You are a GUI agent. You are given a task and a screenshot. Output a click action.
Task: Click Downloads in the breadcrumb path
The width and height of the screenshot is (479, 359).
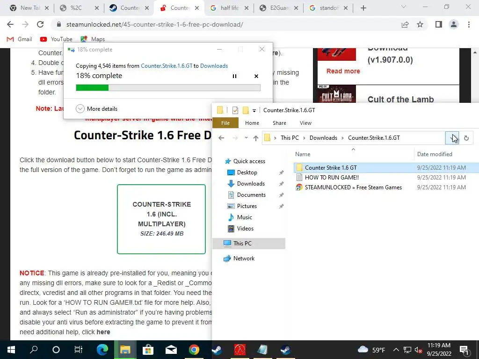click(323, 138)
